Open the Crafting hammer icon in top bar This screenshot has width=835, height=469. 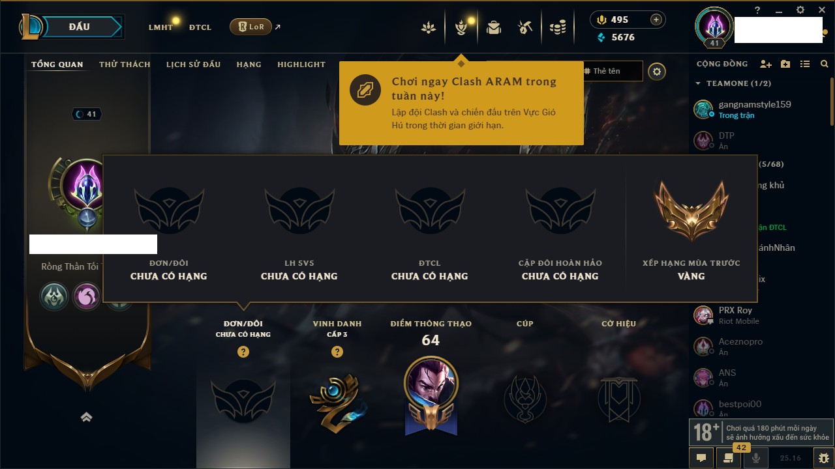(x=525, y=27)
